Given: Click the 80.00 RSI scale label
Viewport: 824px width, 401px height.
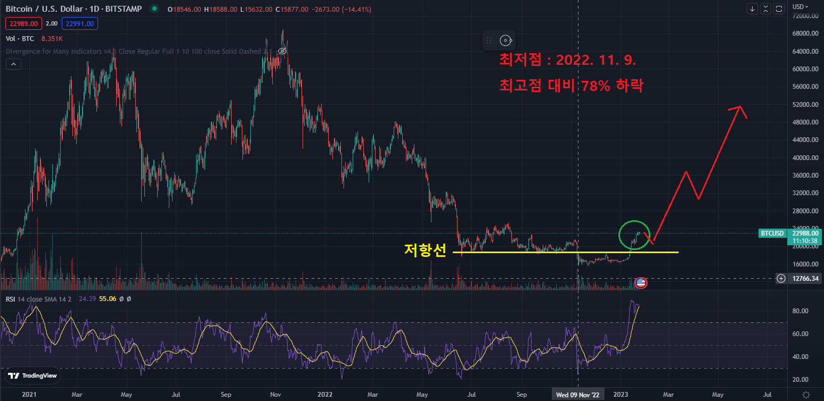Looking at the screenshot, I should point(802,311).
